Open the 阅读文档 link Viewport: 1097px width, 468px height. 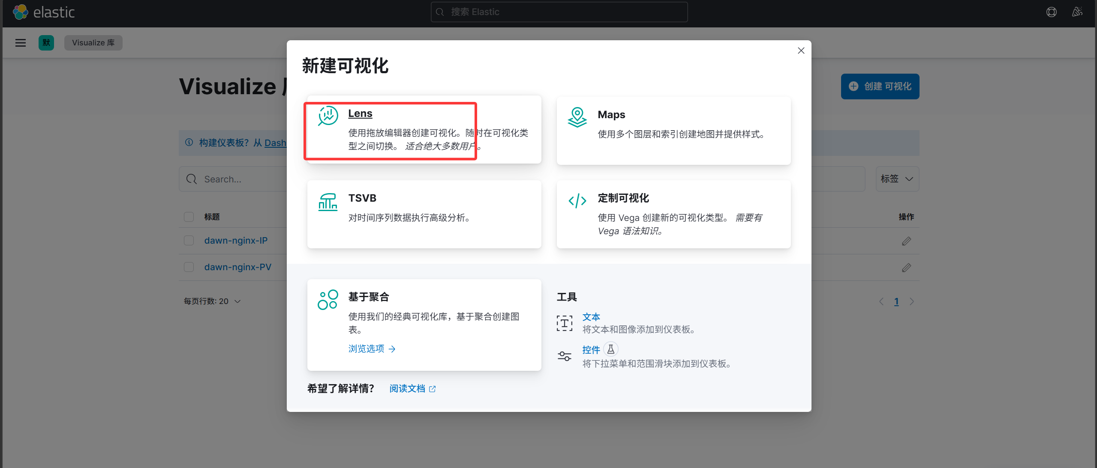coord(412,389)
